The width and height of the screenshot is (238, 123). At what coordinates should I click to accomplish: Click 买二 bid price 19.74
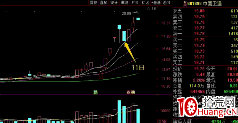click(x=200, y=46)
